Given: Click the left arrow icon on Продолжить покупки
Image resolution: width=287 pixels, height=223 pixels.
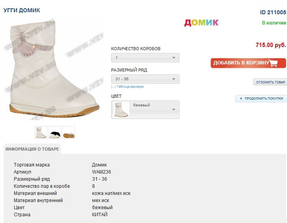Looking at the screenshot, I should click(241, 98).
